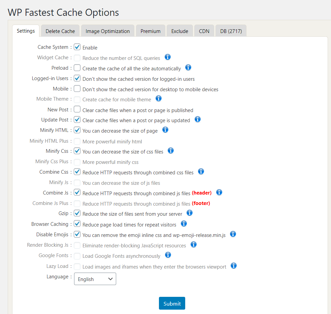Click the Render Blocking Js checkbox
The height and width of the screenshot is (314, 331).
[77, 245]
